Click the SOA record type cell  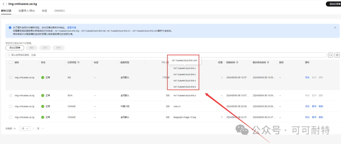pyautogui.click(x=70, y=96)
